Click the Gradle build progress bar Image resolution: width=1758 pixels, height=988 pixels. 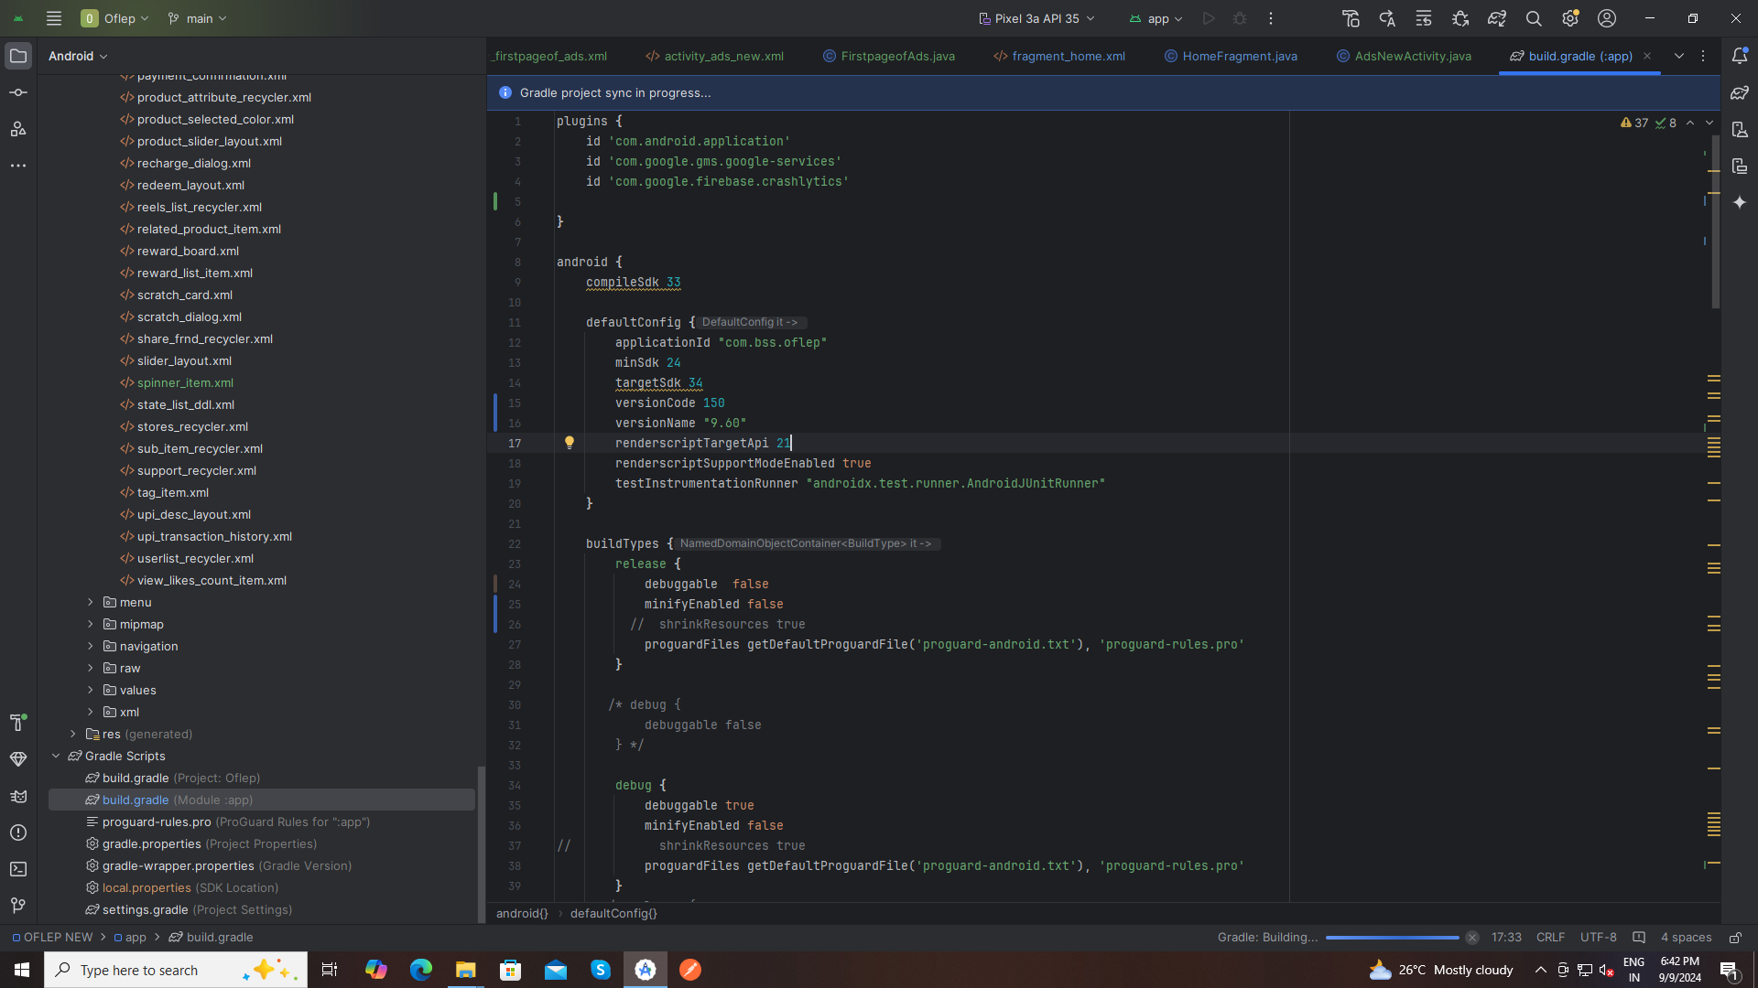click(x=1392, y=938)
